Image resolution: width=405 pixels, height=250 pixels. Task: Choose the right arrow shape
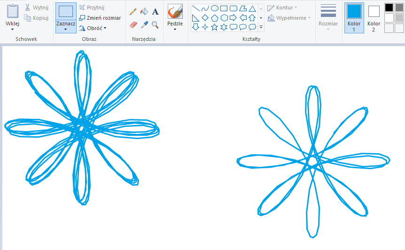click(234, 18)
